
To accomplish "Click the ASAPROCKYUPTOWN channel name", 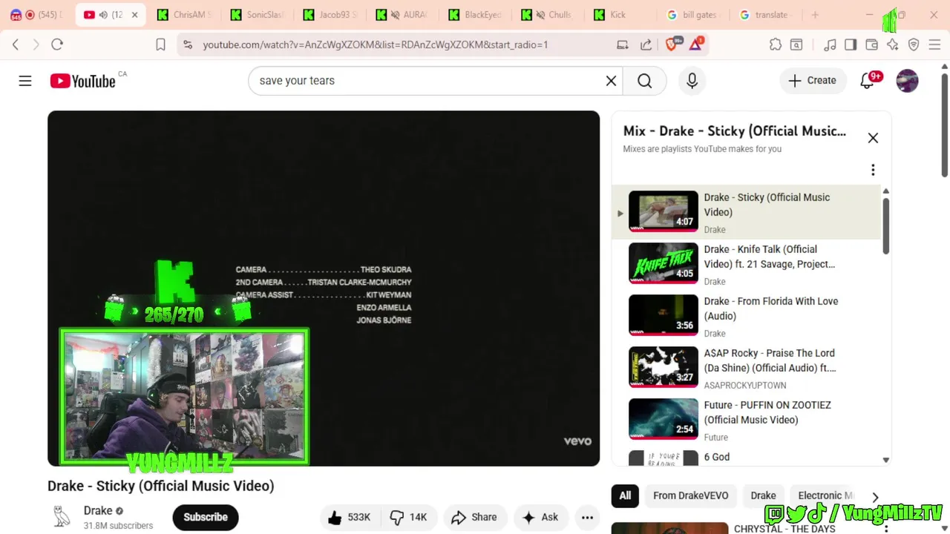I will click(745, 386).
